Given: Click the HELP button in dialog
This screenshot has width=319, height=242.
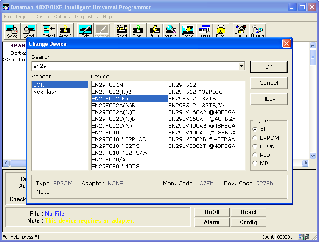Looking at the screenshot, I should 269,99.
